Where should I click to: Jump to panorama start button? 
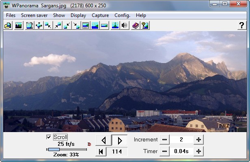pos(101,151)
